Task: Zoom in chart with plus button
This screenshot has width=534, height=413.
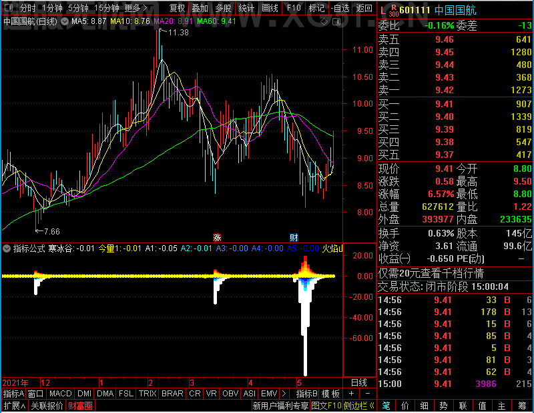Action: click(352, 394)
